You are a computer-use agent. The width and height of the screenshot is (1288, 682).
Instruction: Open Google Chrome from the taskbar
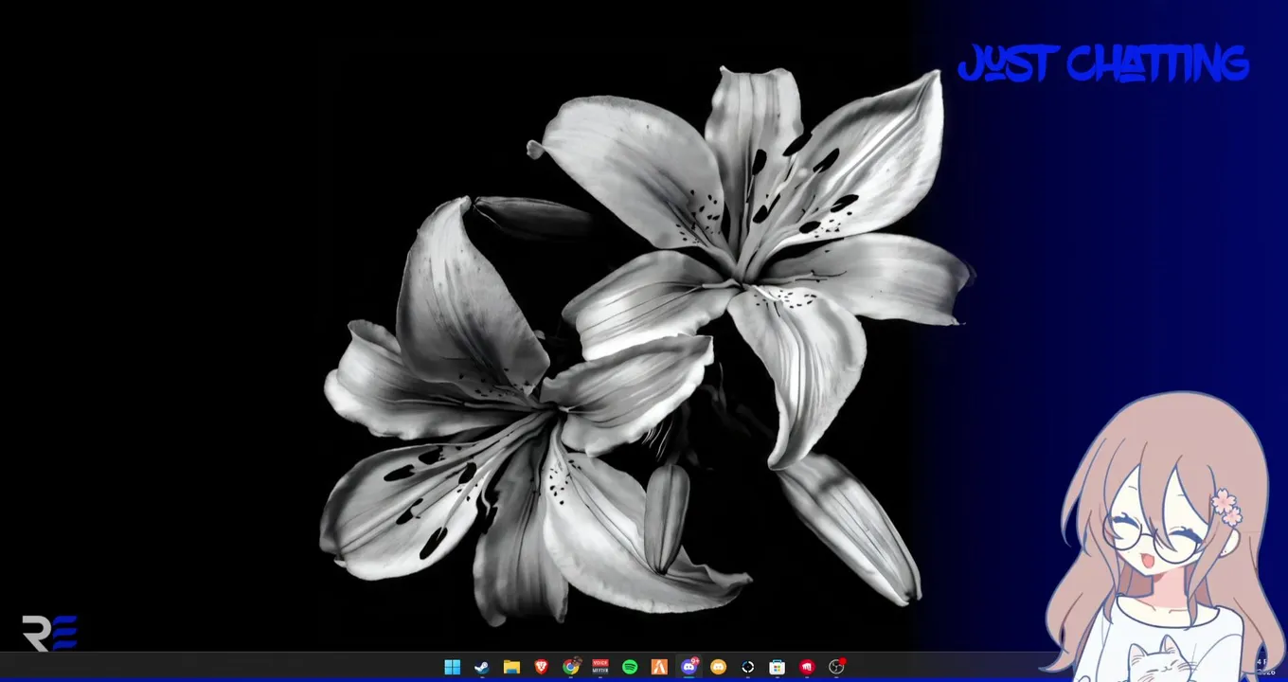click(570, 667)
